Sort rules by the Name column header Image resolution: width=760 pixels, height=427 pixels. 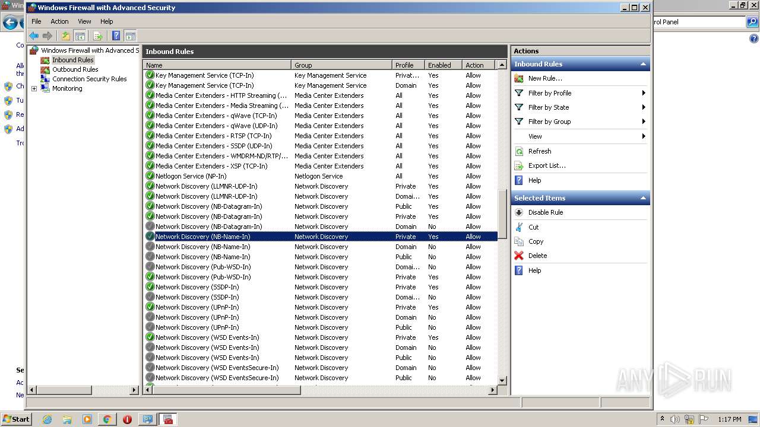point(217,65)
